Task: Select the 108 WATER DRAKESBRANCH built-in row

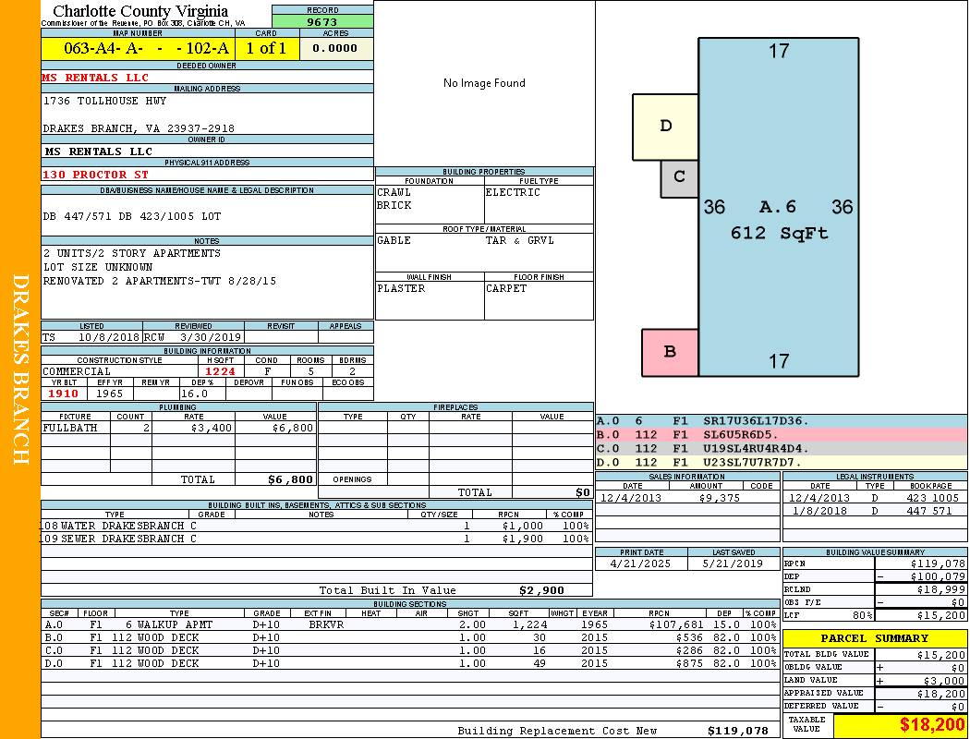Action: click(317, 526)
